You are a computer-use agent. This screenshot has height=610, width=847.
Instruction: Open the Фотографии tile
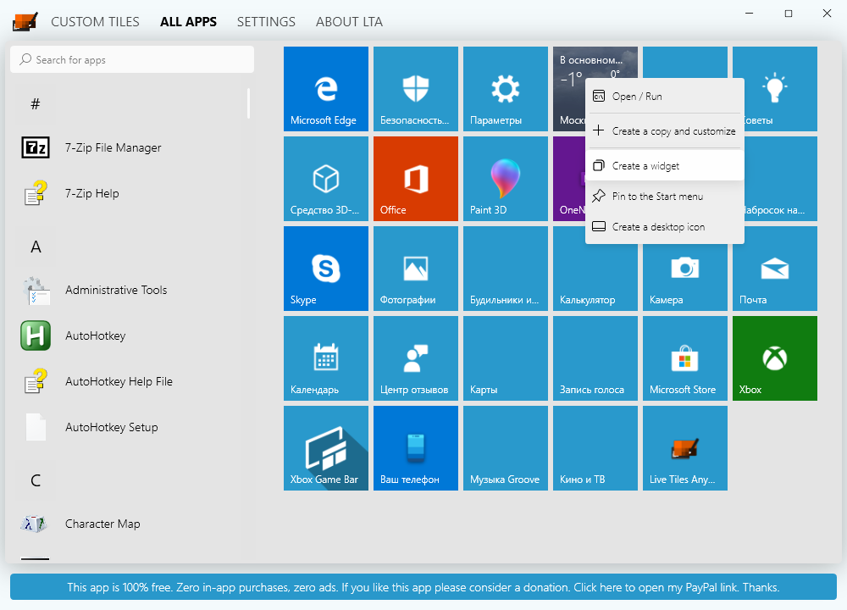[x=415, y=268]
